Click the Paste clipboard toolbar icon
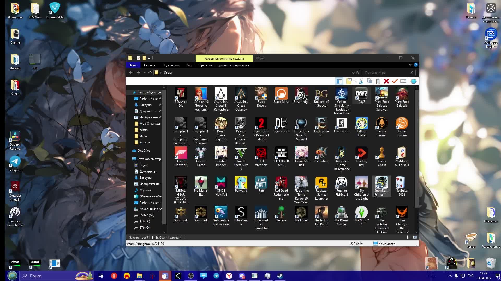501x281 pixels. coord(378,81)
